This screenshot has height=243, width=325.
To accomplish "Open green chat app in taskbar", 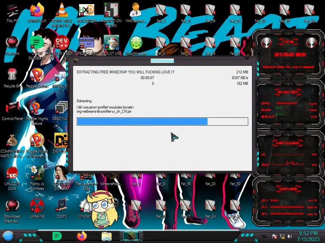I will coord(57,236).
